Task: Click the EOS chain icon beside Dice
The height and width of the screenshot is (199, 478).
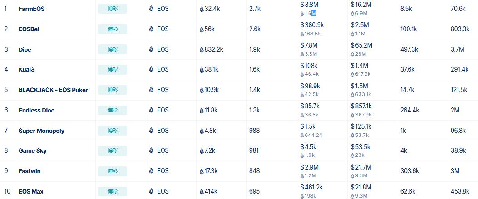Action: pos(151,49)
